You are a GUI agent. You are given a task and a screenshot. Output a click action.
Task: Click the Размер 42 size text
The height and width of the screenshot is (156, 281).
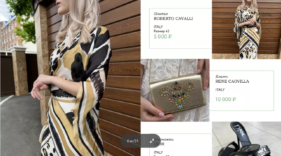[x=161, y=31]
